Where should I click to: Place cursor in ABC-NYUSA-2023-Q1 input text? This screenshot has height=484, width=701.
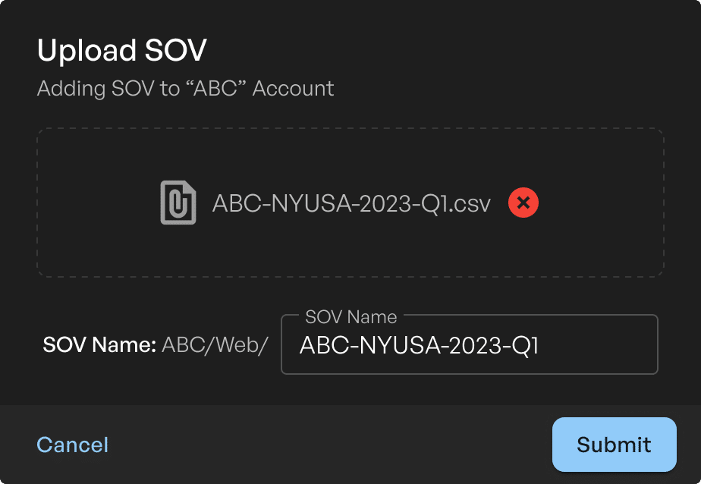click(419, 345)
